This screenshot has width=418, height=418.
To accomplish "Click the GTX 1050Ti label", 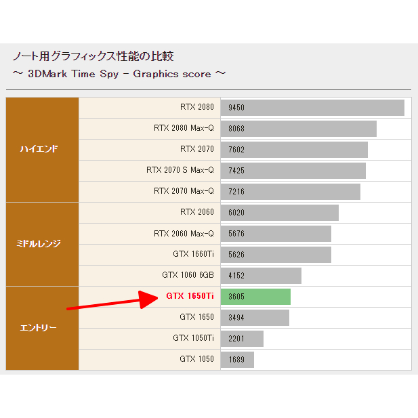I will pyautogui.click(x=193, y=338).
